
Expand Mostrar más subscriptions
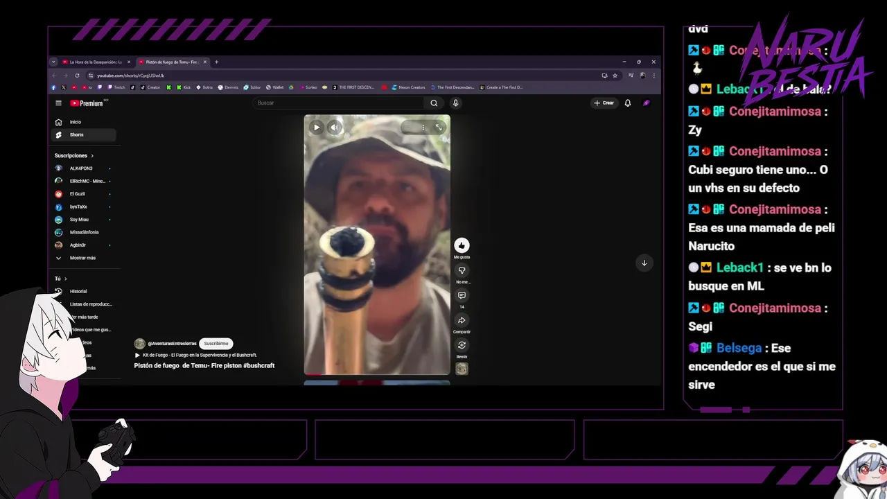point(84,258)
